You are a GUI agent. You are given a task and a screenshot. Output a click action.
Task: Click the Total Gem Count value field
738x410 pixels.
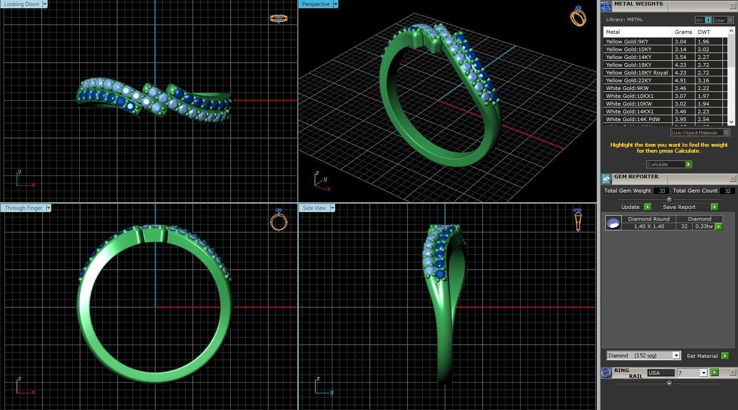(x=727, y=191)
